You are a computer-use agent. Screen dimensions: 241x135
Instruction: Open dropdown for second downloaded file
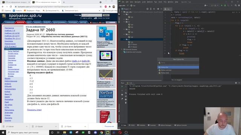click(x=56, y=127)
